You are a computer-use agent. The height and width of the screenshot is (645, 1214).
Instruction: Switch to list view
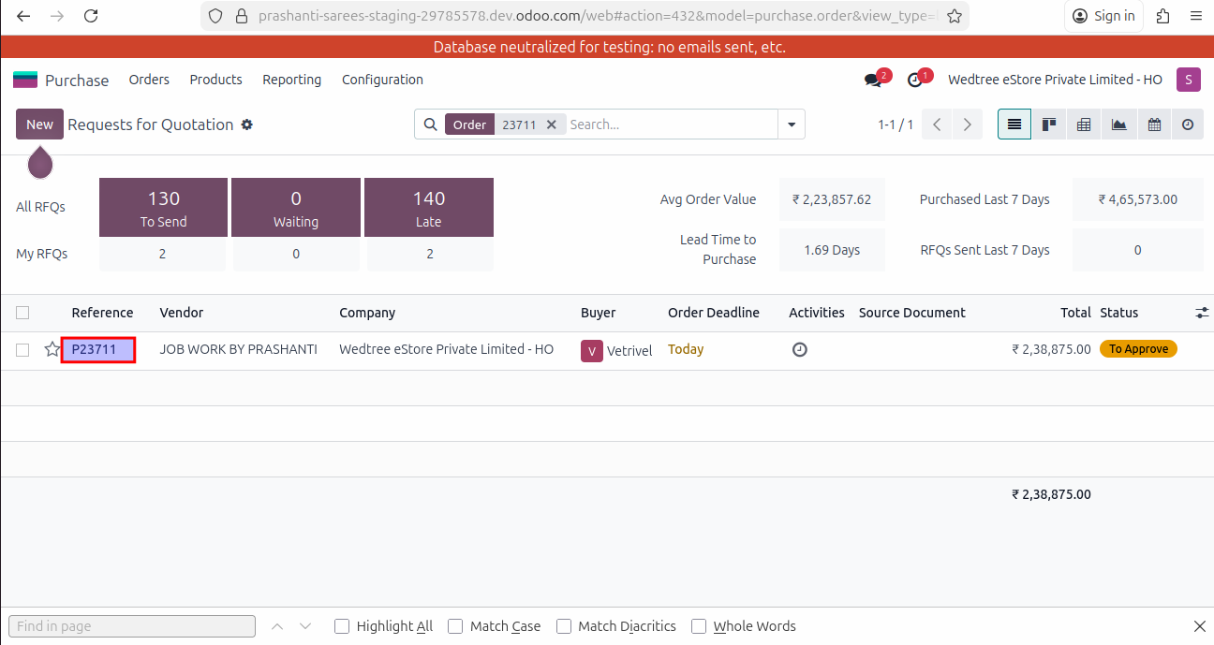point(1014,125)
